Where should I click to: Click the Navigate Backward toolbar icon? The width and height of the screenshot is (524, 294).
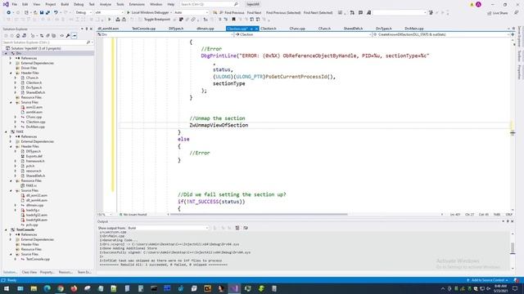click(8, 13)
